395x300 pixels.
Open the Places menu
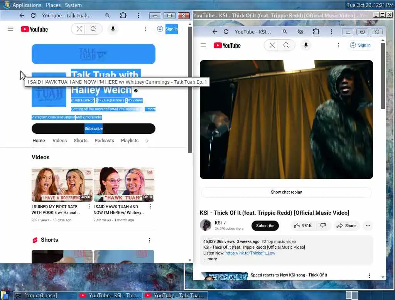pyautogui.click(x=53, y=5)
